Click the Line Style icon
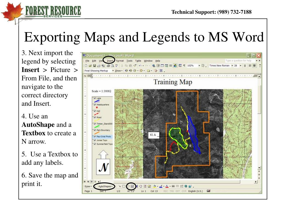Screen dimensions: 281x211 [x=173, y=186]
